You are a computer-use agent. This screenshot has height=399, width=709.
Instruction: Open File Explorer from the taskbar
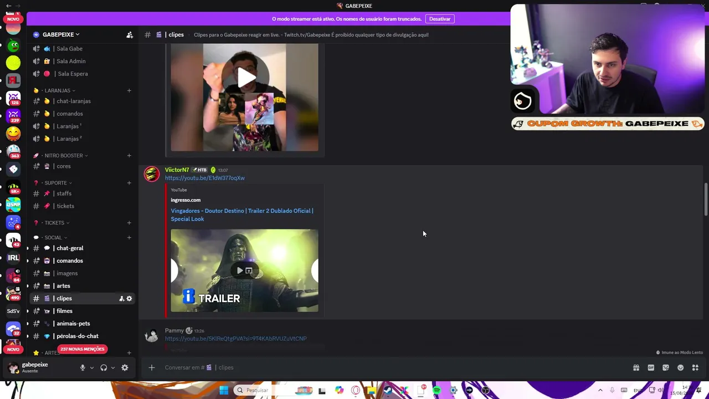[371, 390]
